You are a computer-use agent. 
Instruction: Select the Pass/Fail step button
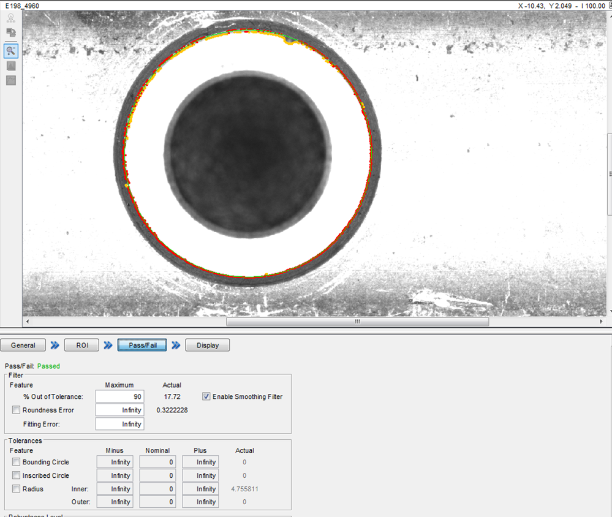(142, 345)
